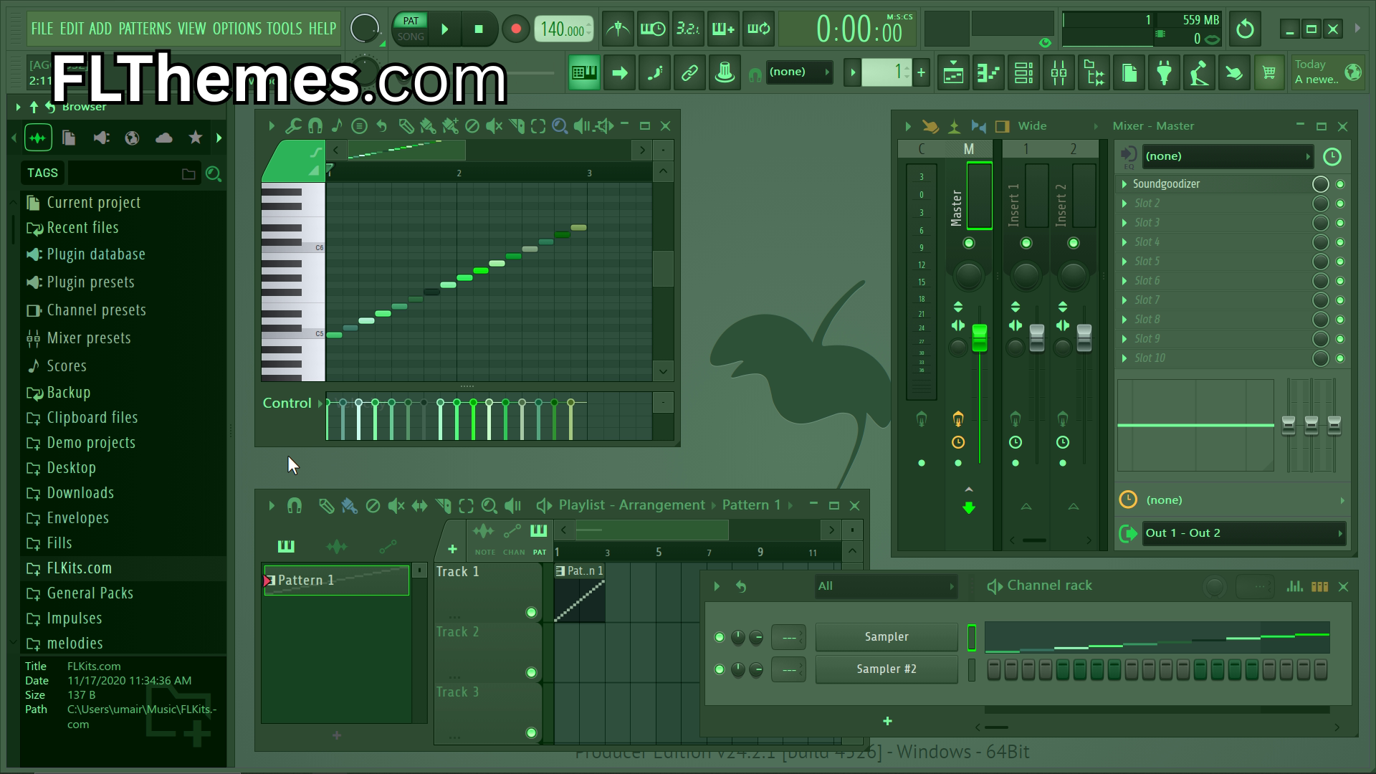Click the Master volume fader

[979, 338]
